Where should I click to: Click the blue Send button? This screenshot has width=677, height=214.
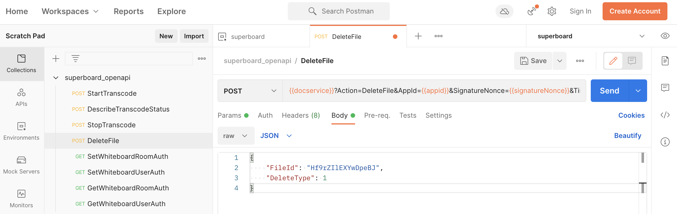tap(609, 91)
